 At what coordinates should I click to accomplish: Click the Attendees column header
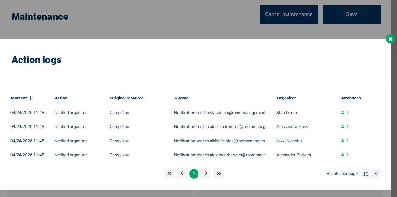pyautogui.click(x=351, y=98)
